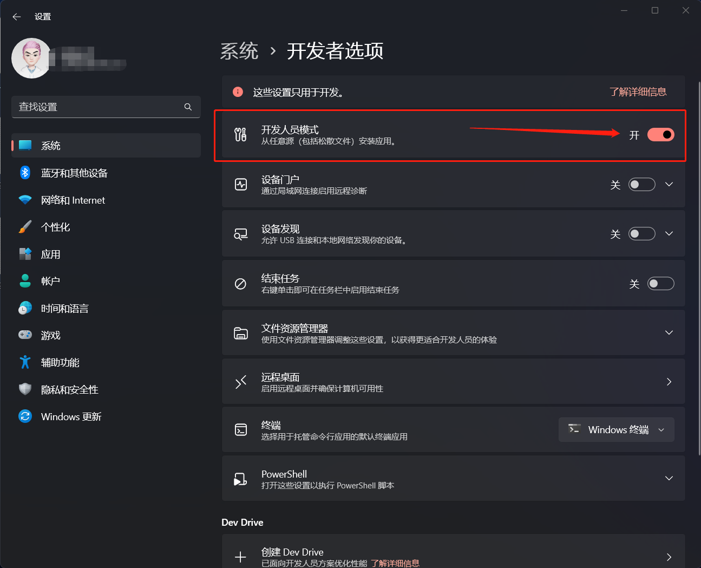701x568 pixels.
Task: Click the 远程桌面 icon
Action: [x=240, y=381]
